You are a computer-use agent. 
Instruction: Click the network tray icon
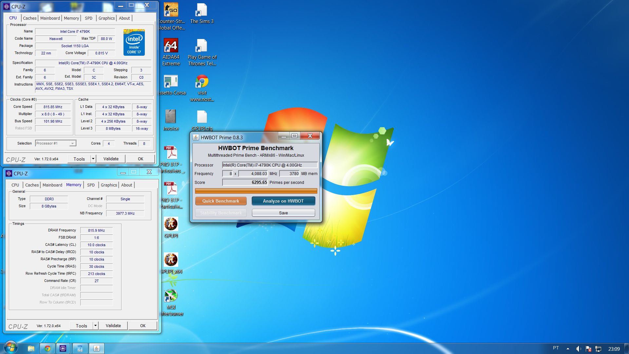tap(598, 349)
